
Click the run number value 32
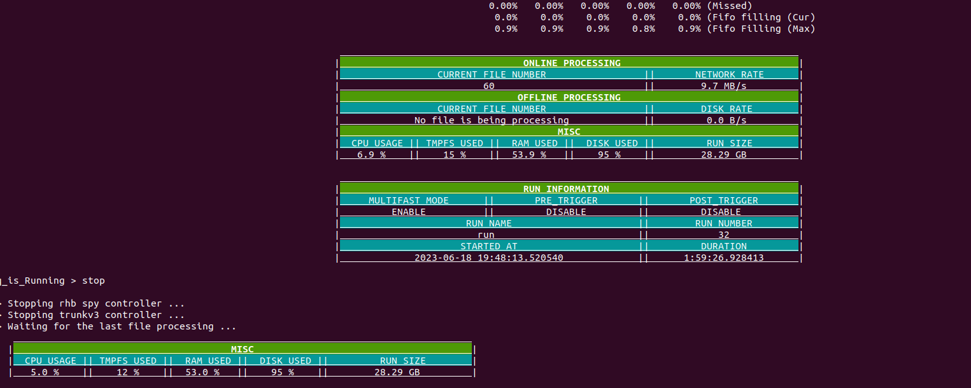[723, 235]
